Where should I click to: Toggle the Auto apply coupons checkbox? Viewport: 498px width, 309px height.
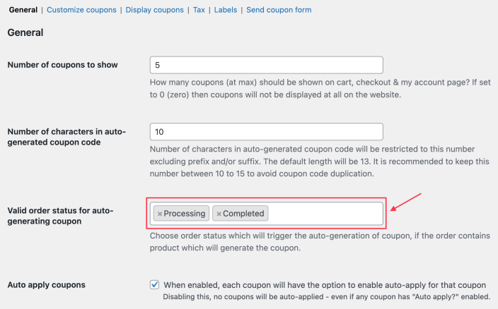[x=155, y=285]
